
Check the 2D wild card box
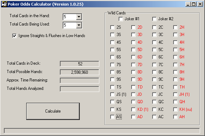(133, 27)
